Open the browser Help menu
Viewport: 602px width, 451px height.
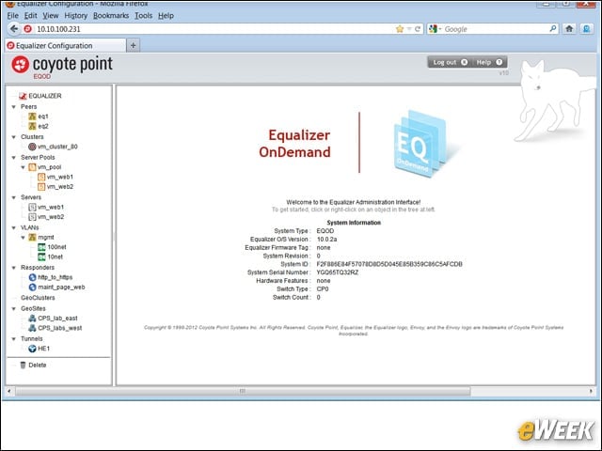click(x=166, y=16)
